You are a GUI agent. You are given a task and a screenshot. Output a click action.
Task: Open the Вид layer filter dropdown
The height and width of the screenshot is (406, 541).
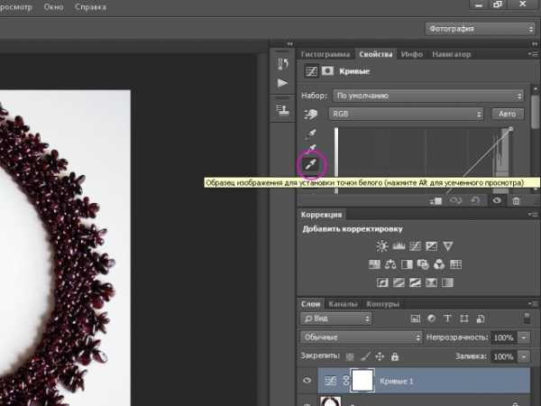pos(336,318)
